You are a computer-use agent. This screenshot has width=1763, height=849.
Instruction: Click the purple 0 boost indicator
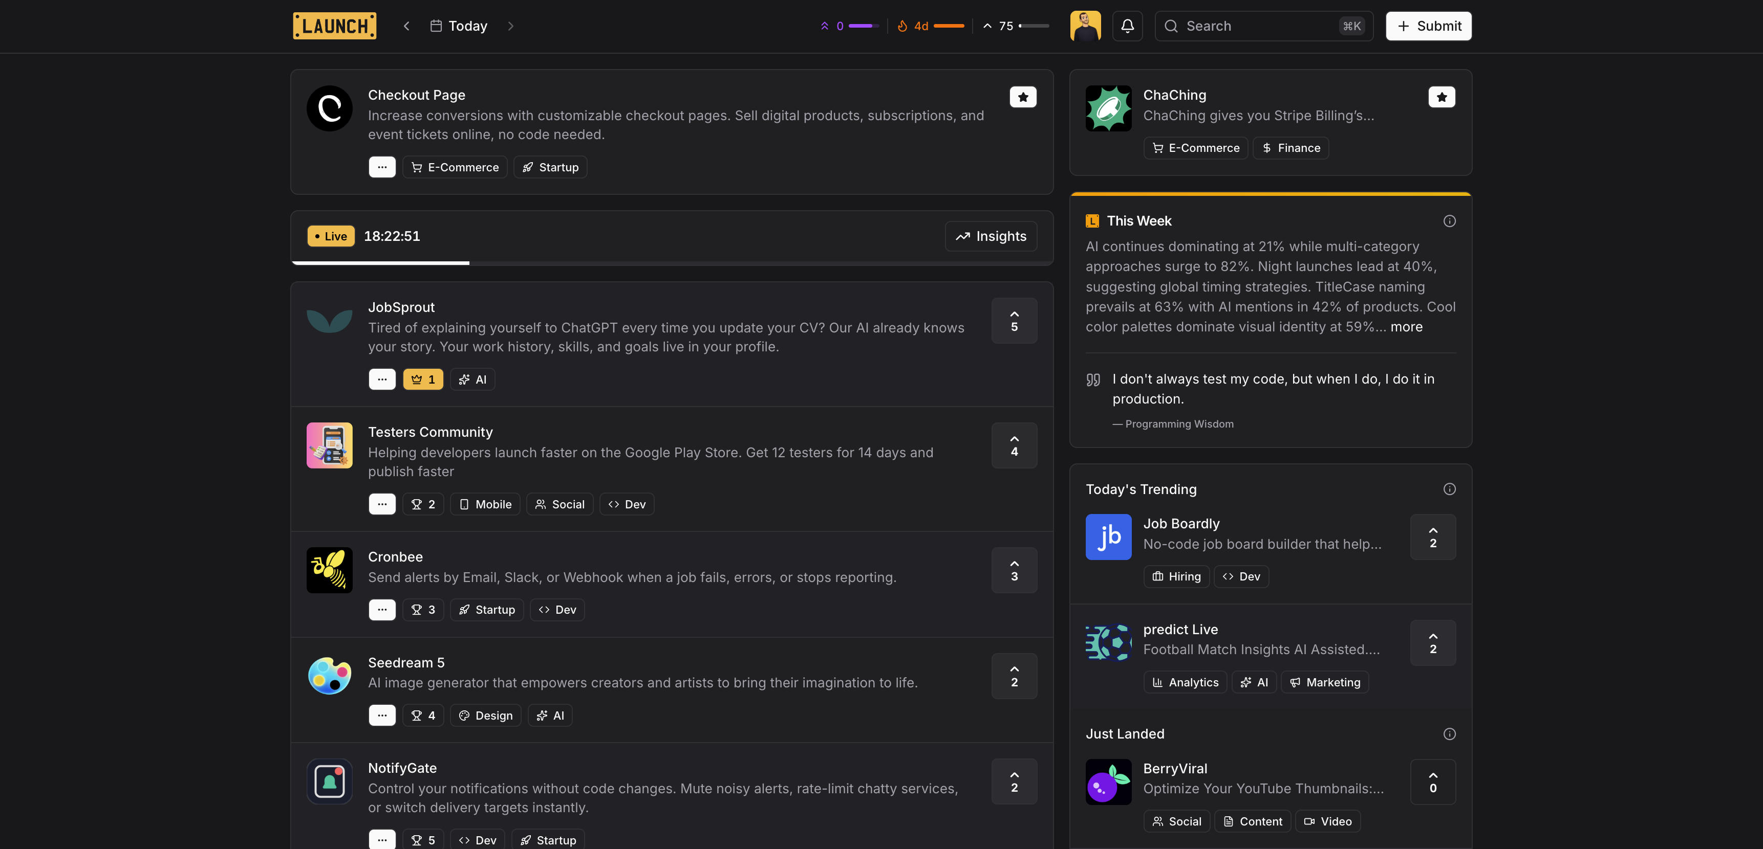coord(849,26)
